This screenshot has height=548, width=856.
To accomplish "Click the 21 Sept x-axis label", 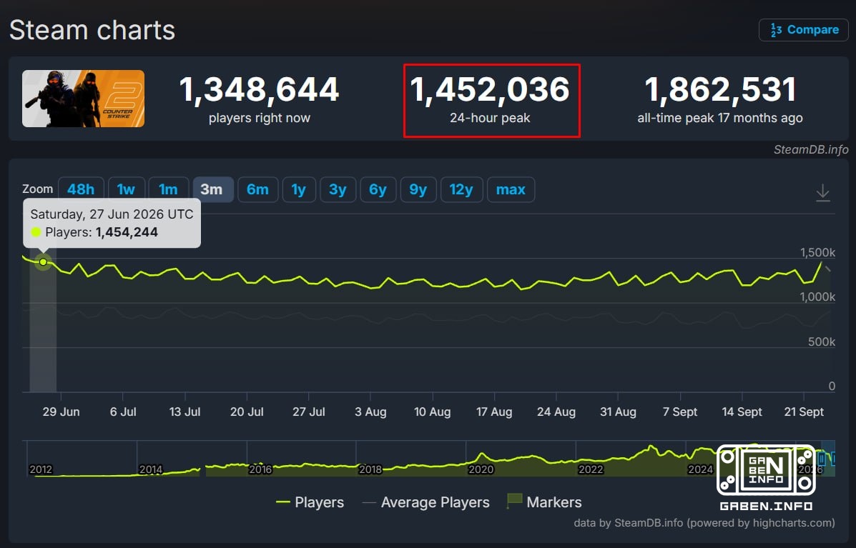I will coord(804,412).
